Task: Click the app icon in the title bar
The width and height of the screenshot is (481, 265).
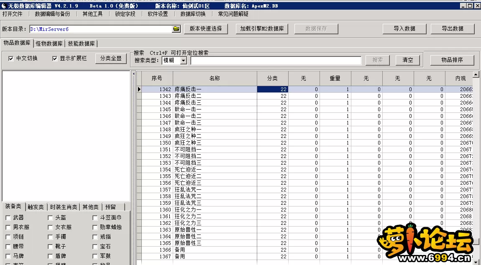Action: click(4, 6)
